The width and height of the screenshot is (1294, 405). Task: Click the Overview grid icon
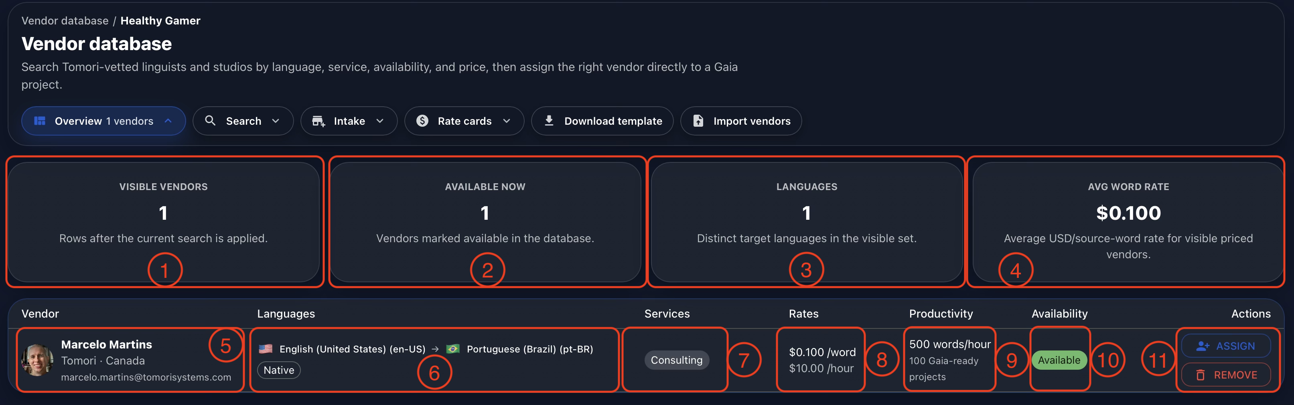(x=40, y=121)
